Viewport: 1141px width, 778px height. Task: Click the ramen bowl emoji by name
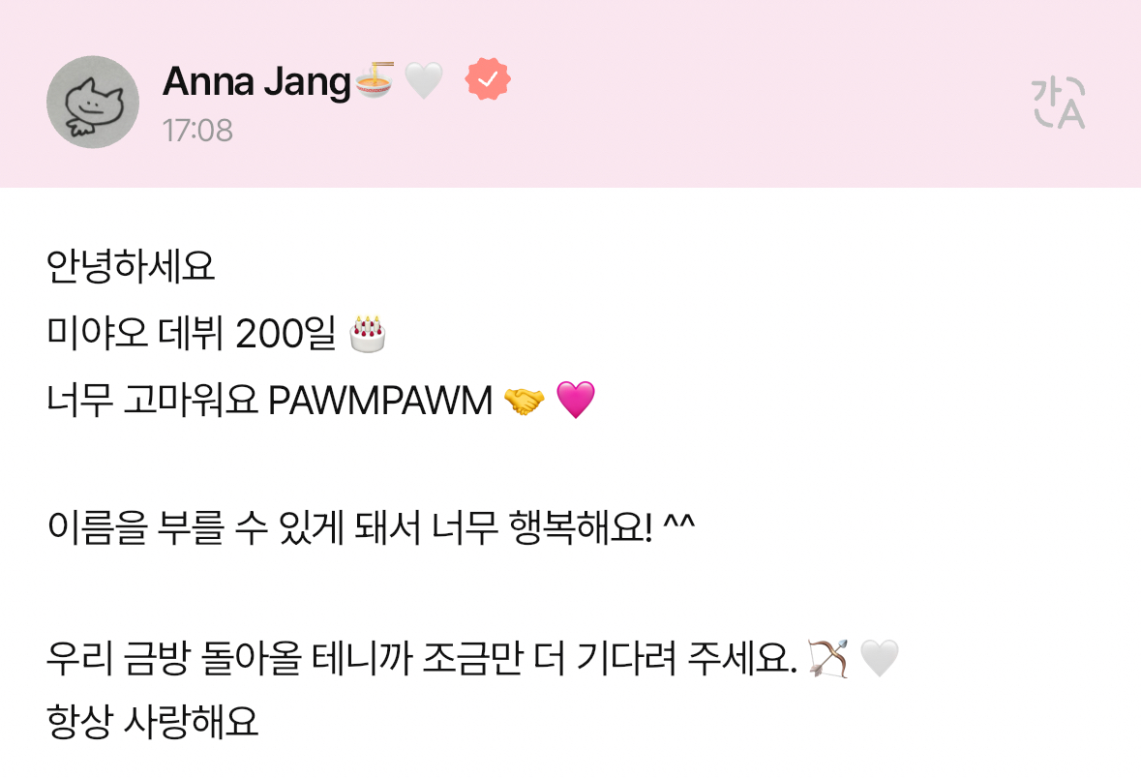pyautogui.click(x=375, y=80)
